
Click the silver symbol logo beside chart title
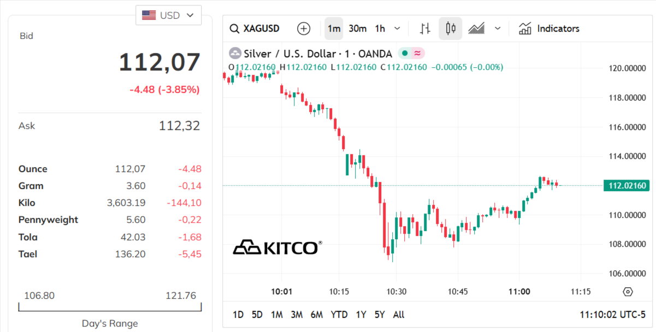(x=235, y=54)
